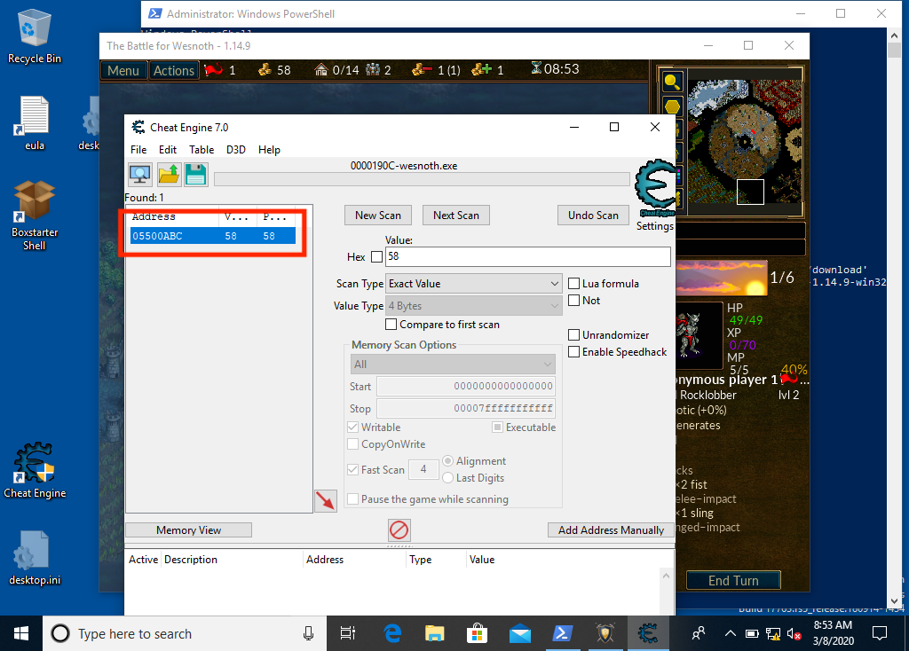
Task: Click the Value input field
Action: [x=527, y=256]
